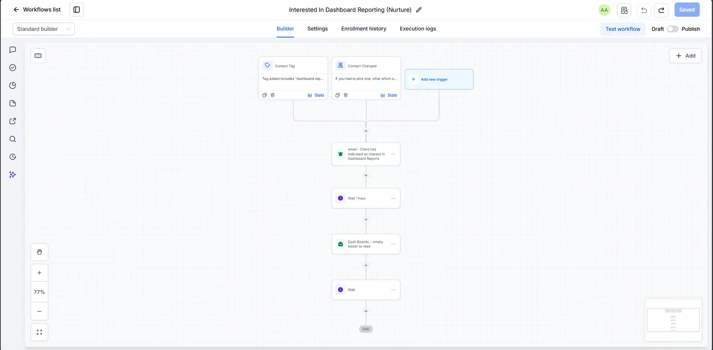Viewport: 713px width, 350px height.
Task: Open menu of Dashboard Reports email node
Action: point(393,154)
